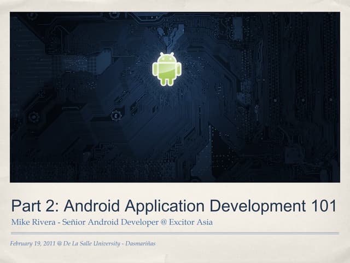
Task: Click the word "Application" in the title
Action: pyautogui.click(x=165, y=206)
